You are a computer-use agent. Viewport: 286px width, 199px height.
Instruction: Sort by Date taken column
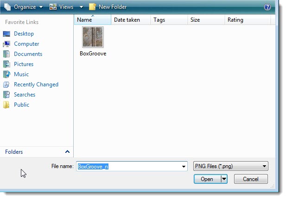click(x=131, y=20)
